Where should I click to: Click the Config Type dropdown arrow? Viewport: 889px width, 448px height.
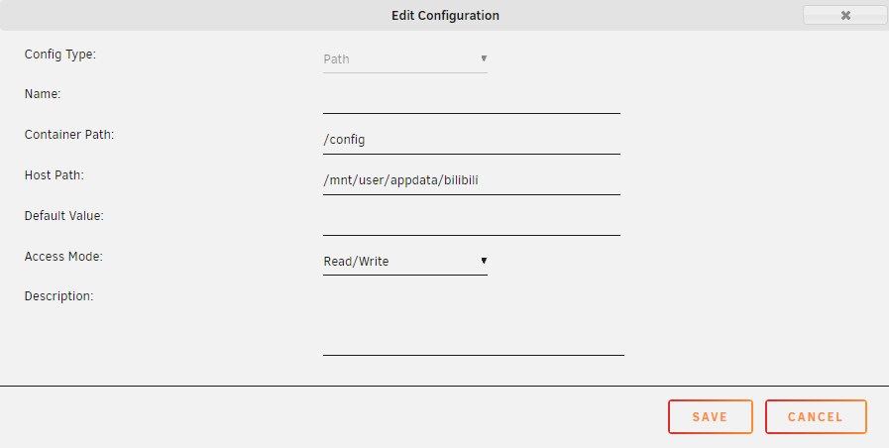pyautogui.click(x=484, y=58)
